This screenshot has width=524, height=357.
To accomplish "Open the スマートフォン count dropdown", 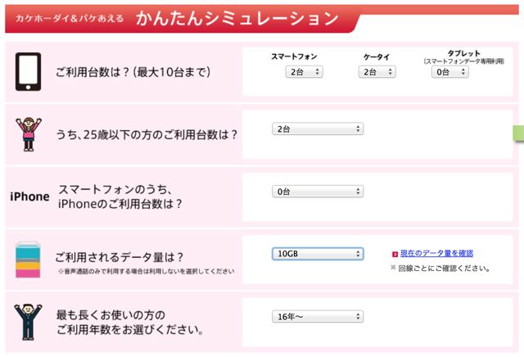I will pyautogui.click(x=304, y=72).
